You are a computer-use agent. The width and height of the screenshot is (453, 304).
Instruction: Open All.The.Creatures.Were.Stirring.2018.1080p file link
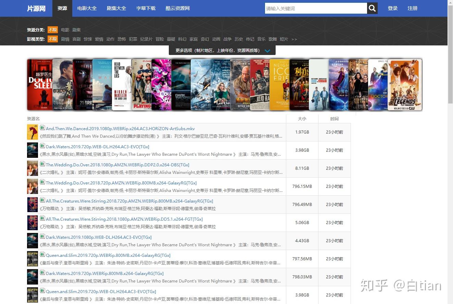(124, 219)
